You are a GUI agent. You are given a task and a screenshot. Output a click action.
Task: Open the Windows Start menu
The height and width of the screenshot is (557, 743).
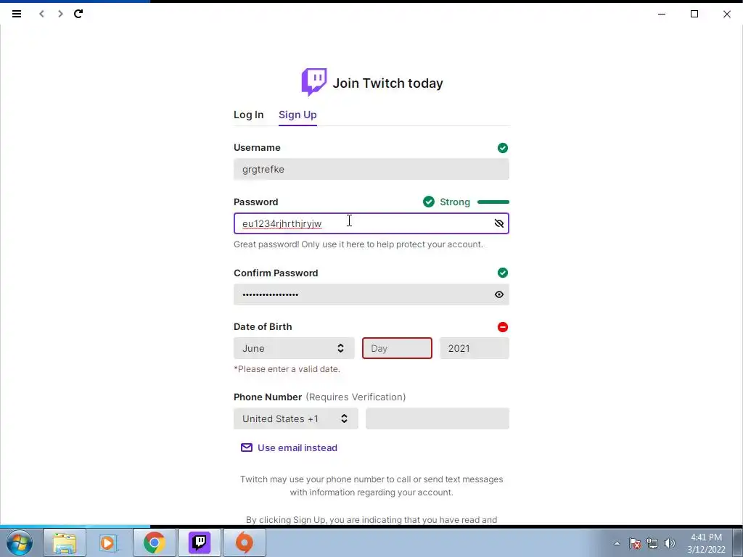coord(19,542)
